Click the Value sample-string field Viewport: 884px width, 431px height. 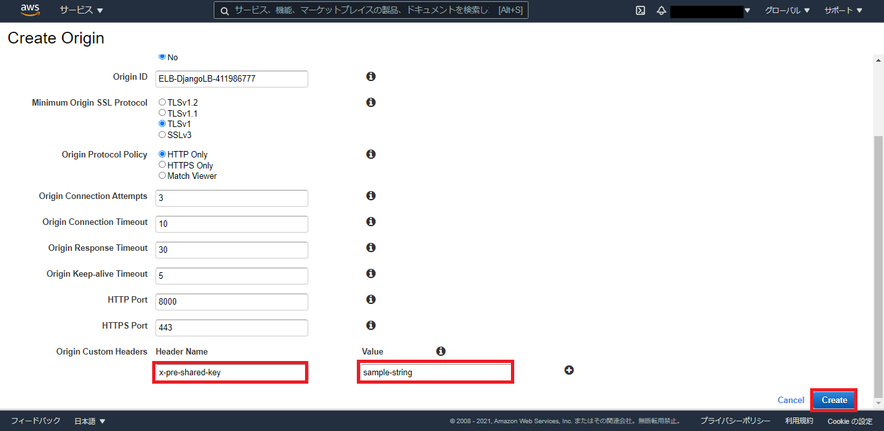(435, 372)
